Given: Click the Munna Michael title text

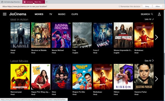Looking at the screenshot, I should click(58, 50).
